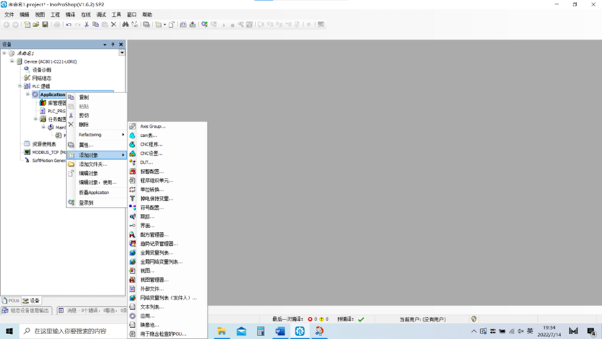Open the 文件 menu
Screen dimensions: 602x339
(x=9, y=15)
